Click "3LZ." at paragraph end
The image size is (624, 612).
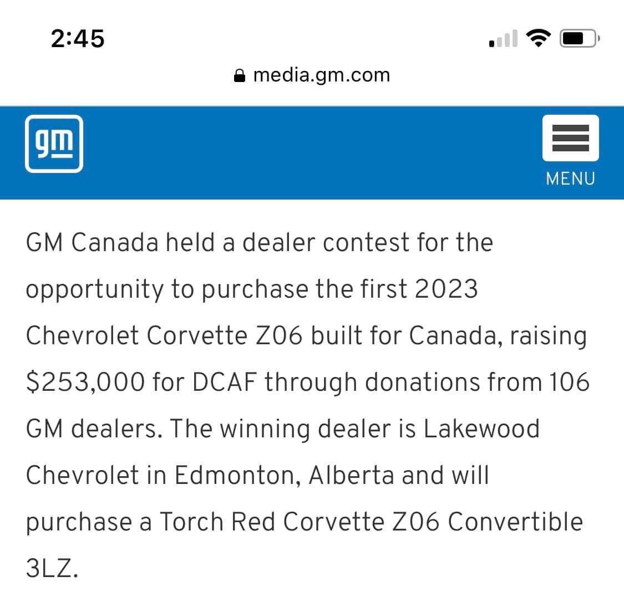(x=52, y=568)
